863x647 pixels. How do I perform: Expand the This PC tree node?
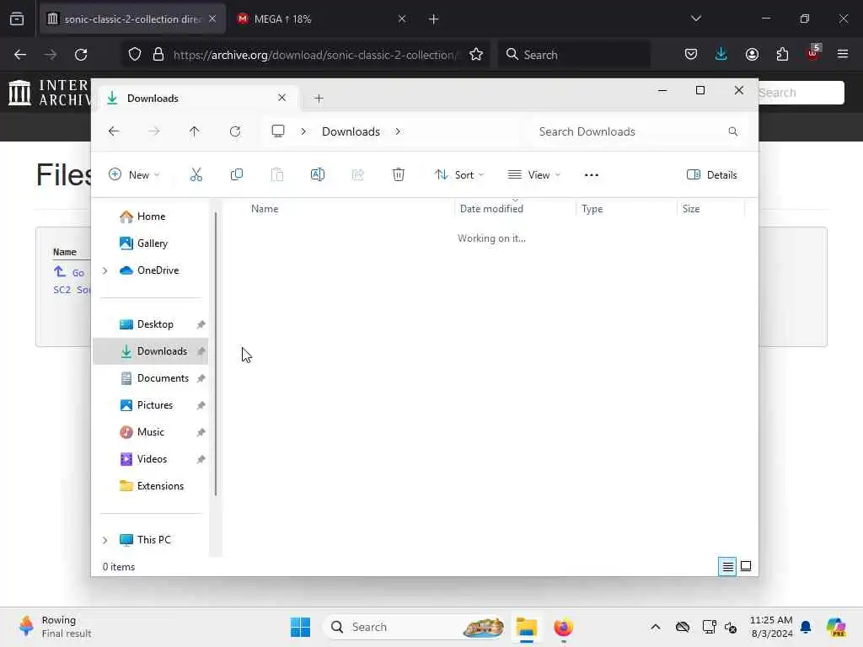point(105,540)
